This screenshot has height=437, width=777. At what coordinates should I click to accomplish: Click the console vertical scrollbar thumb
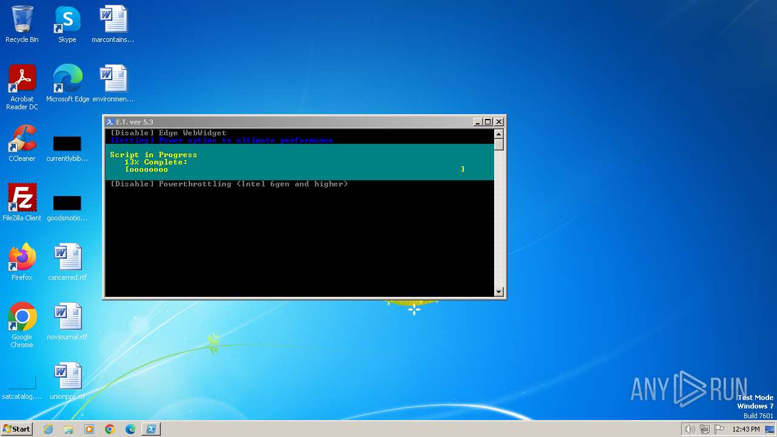coord(499,145)
